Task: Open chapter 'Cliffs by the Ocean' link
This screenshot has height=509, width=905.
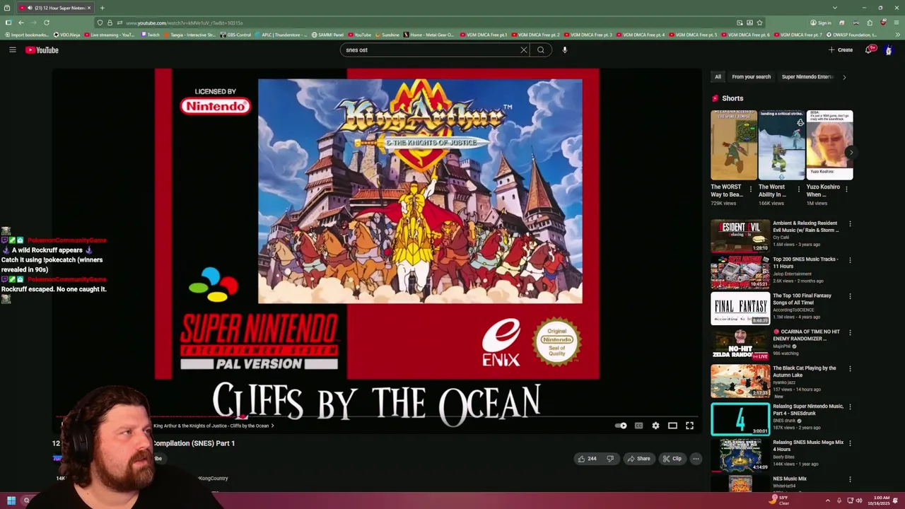Action: point(213,426)
